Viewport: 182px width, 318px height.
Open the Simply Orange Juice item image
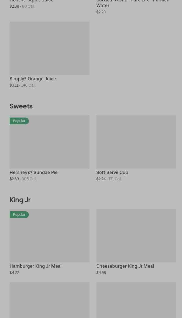pyautogui.click(x=49, y=48)
